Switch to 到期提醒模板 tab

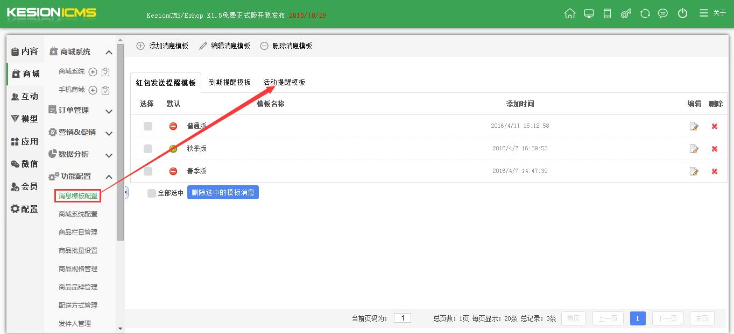230,83
